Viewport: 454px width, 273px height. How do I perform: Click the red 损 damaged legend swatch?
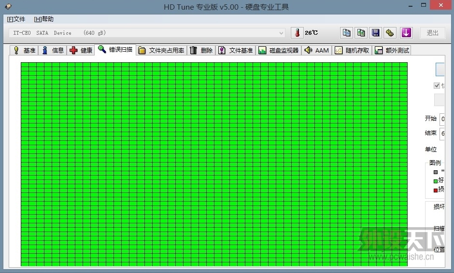tap(436, 191)
